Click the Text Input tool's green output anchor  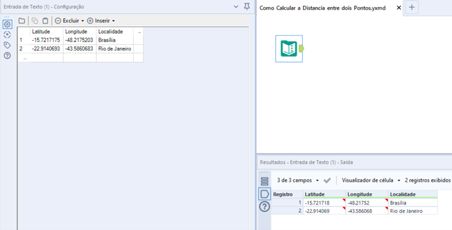point(302,48)
